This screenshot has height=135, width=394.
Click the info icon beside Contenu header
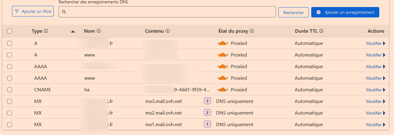(x=168, y=31)
